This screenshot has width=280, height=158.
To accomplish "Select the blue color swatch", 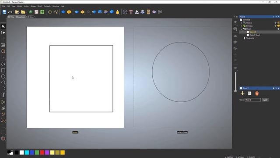I will [x=32, y=152].
